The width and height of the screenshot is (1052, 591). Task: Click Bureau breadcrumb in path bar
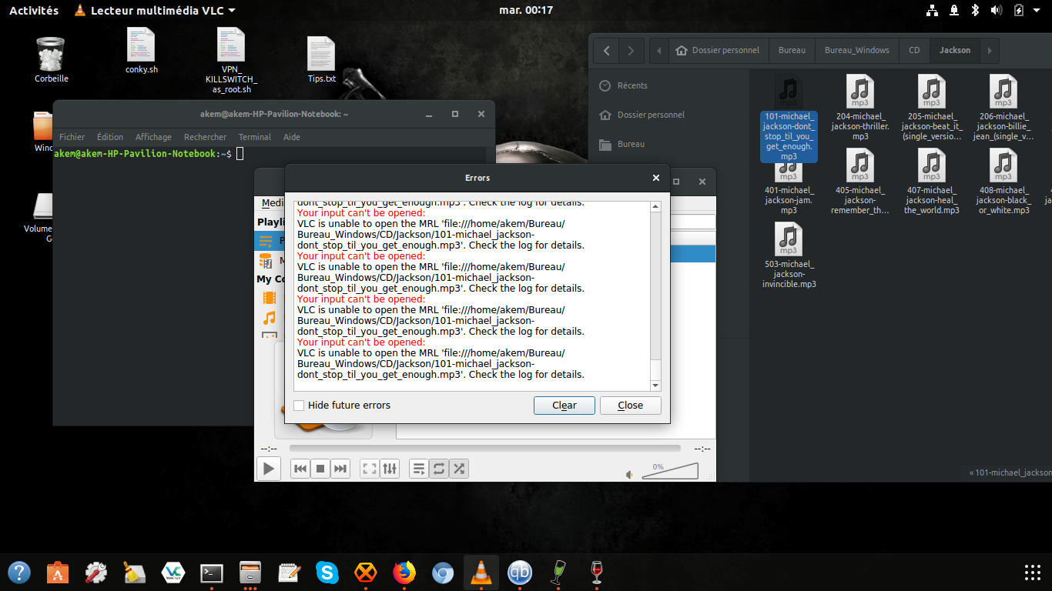pos(792,50)
